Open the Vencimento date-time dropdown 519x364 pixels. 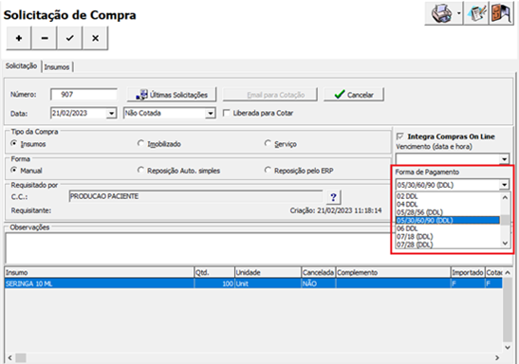pos(504,159)
